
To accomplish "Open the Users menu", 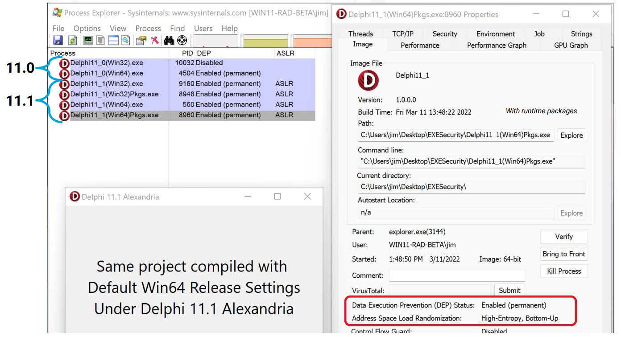I will pyautogui.click(x=203, y=29).
